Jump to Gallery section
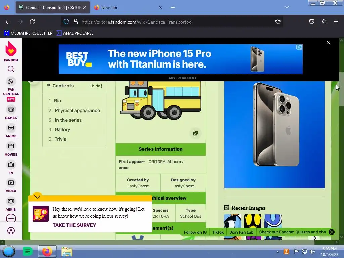 pos(62,129)
